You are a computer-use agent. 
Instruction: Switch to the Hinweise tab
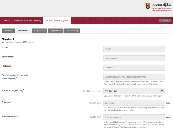8,31
